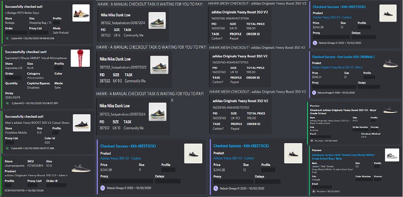Click 'CyberAIO • 01/10/2020 10:04:57.091' footer text
This screenshot has width=403, height=197.
point(35,103)
